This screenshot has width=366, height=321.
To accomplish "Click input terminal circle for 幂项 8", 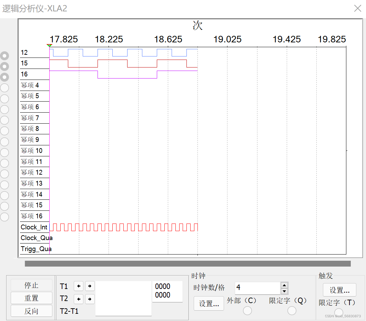I will (4, 131).
